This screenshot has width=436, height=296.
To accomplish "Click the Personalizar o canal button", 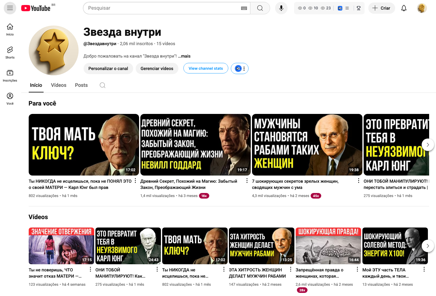I will (x=108, y=68).
